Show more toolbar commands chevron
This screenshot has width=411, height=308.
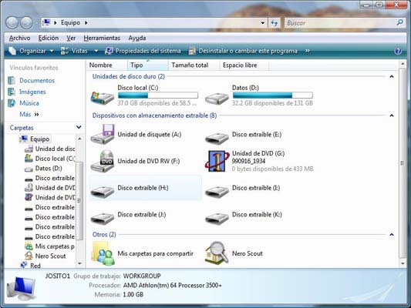pyautogui.click(x=307, y=51)
